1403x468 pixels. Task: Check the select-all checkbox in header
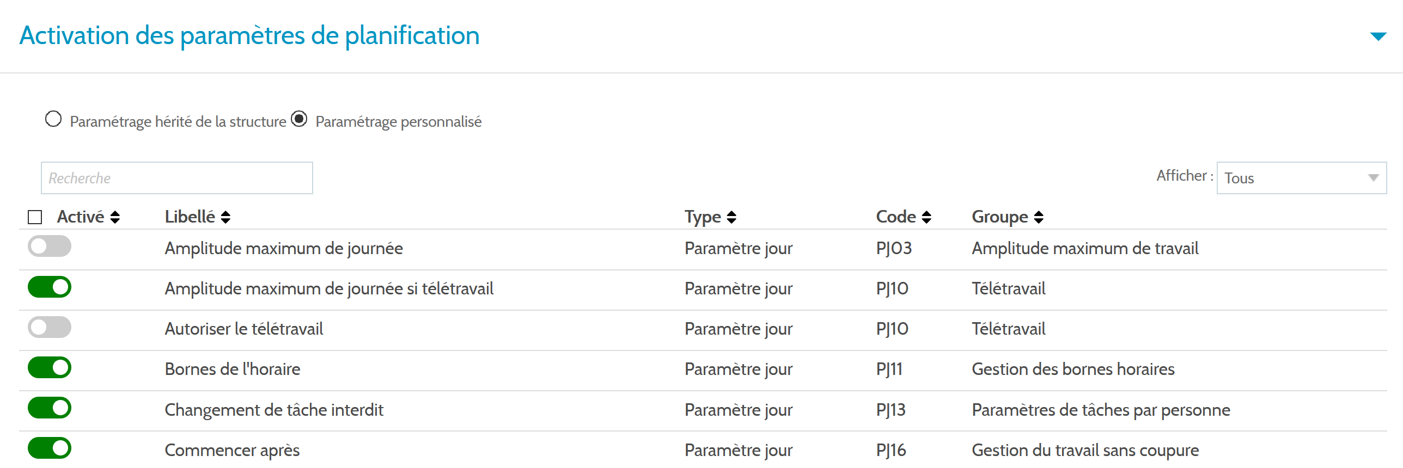(34, 217)
